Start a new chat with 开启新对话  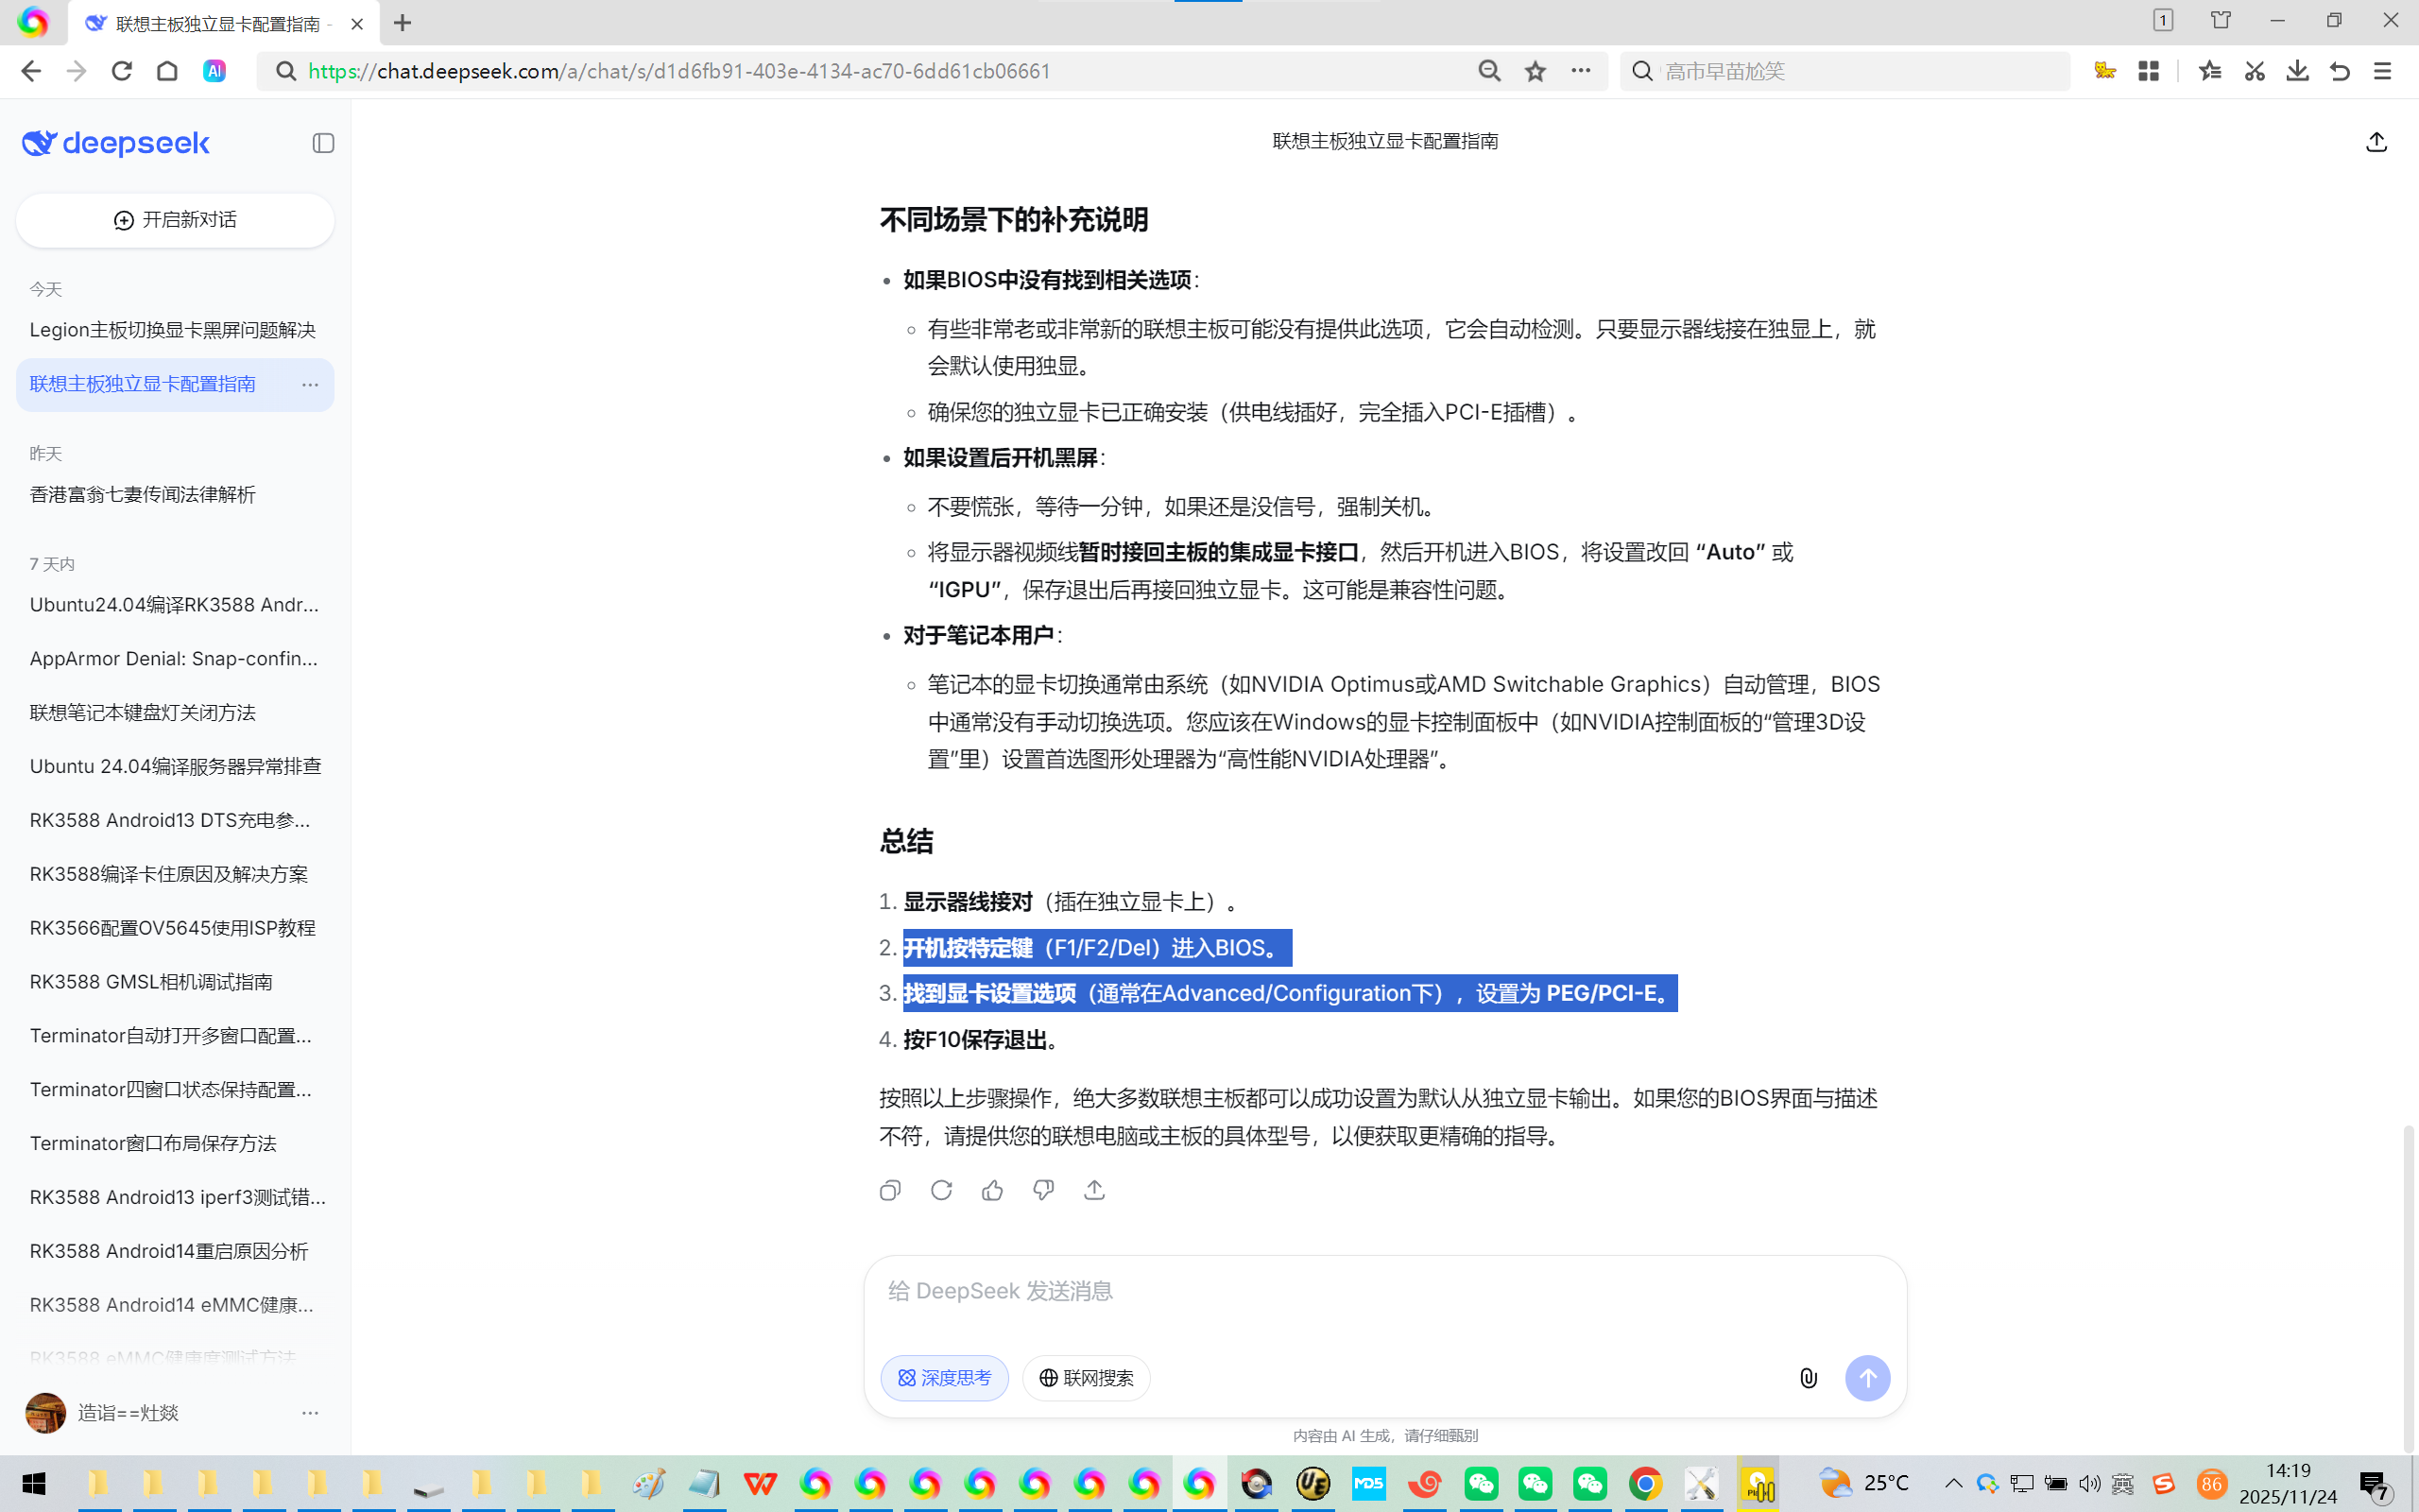click(175, 220)
